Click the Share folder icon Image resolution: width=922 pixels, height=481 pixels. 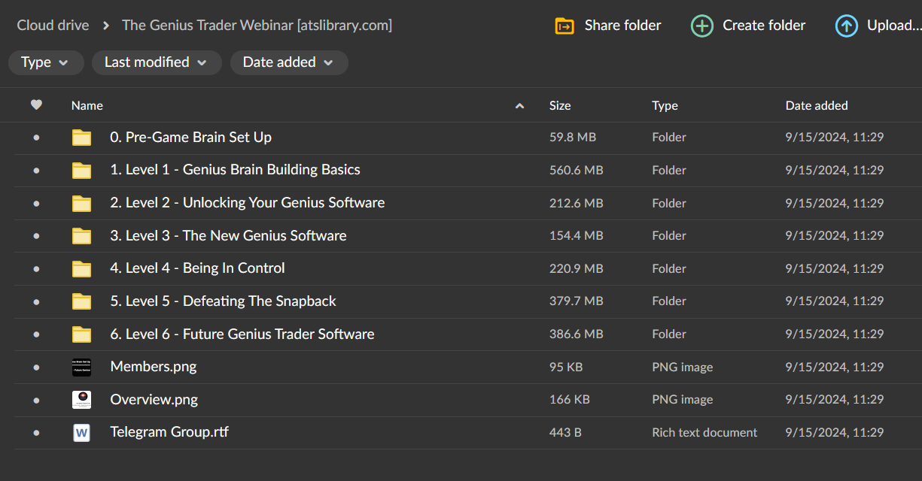click(564, 25)
